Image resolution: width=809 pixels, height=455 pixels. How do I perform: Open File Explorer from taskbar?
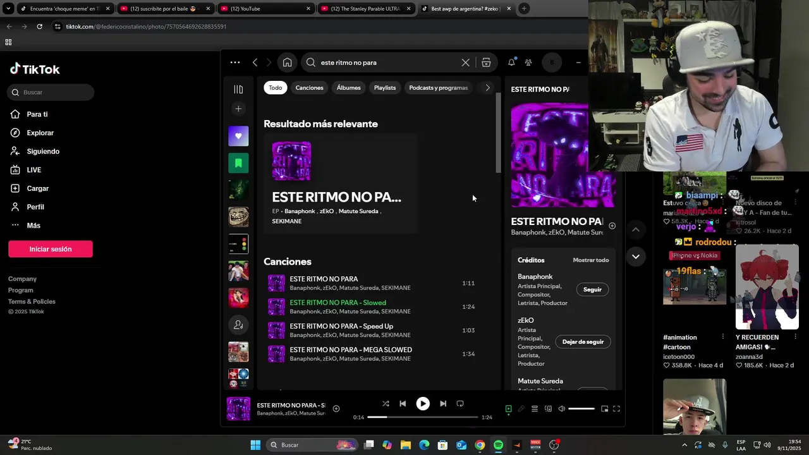point(406,445)
